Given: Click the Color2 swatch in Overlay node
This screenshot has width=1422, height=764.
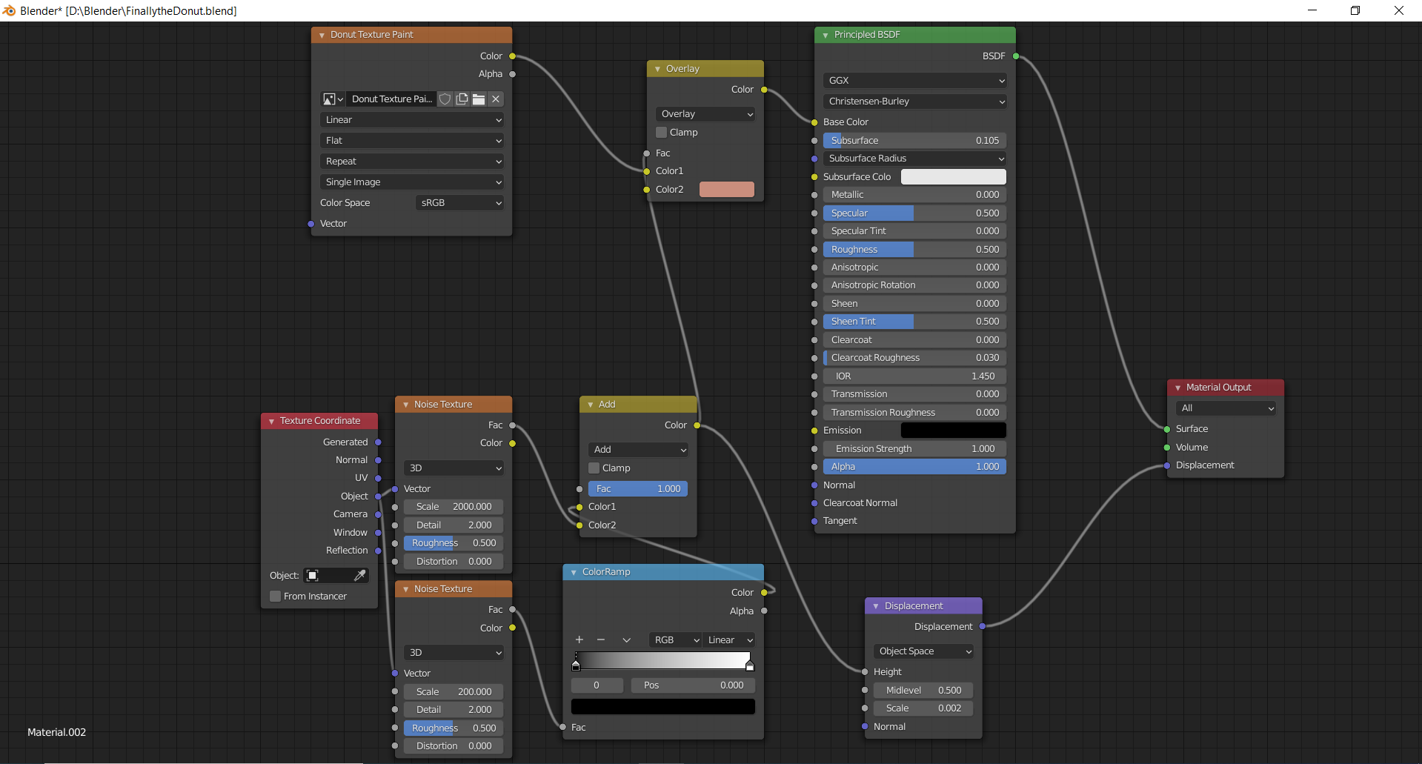Looking at the screenshot, I should point(726,190).
